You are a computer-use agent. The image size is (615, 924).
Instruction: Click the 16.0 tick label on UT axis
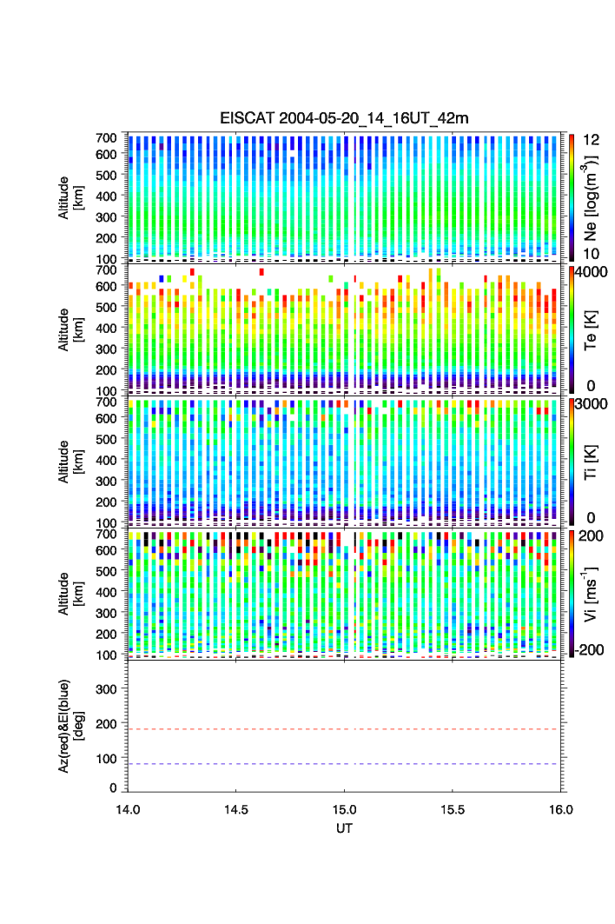[561, 809]
